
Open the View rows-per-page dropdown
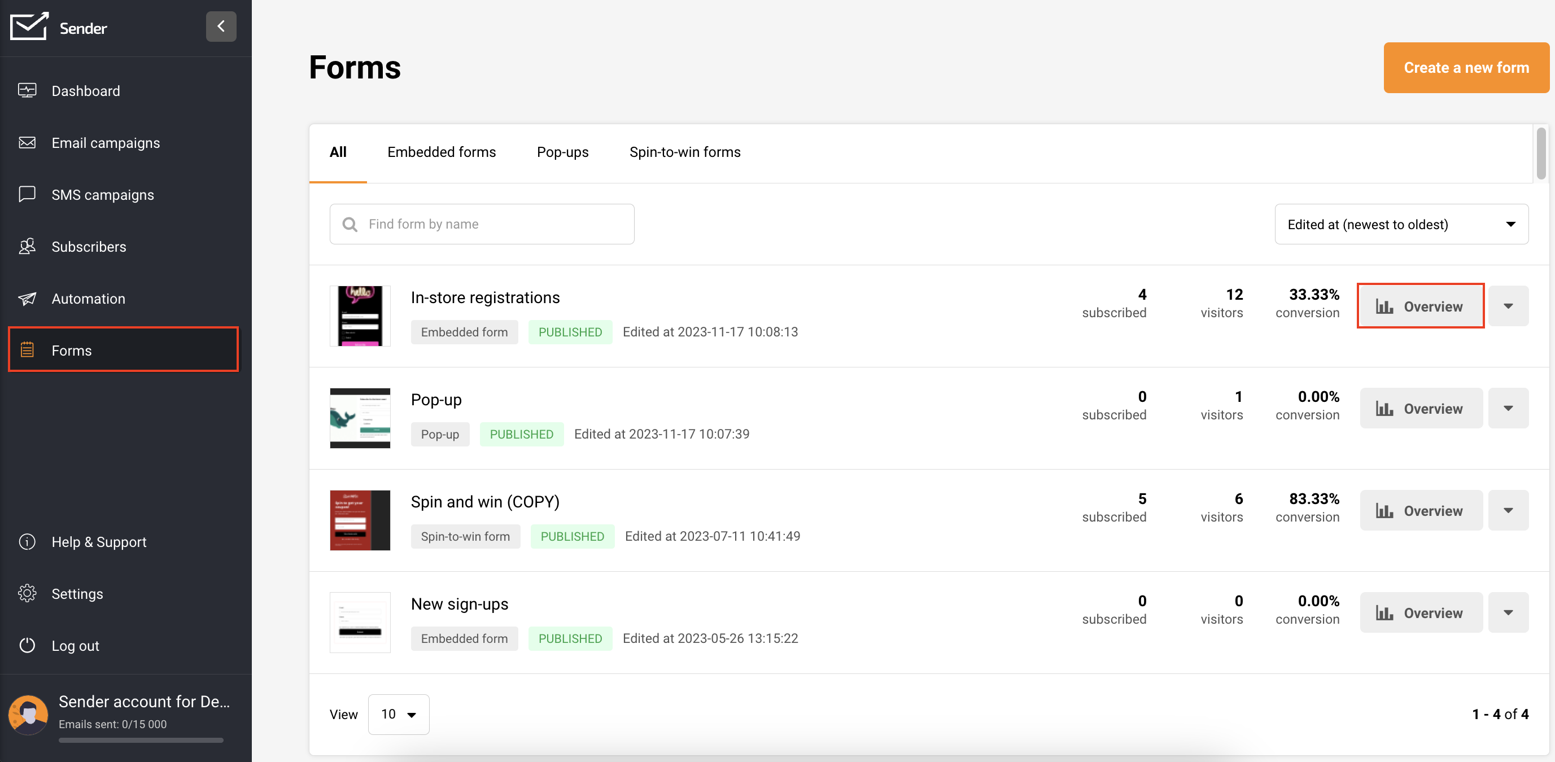click(399, 715)
